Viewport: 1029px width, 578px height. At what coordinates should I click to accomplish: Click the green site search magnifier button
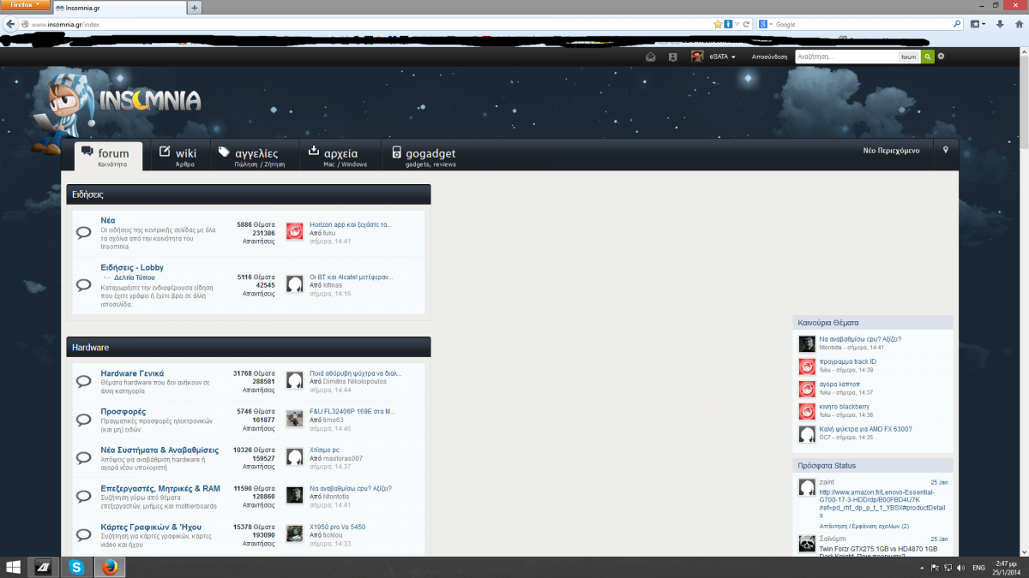pyautogui.click(x=928, y=57)
